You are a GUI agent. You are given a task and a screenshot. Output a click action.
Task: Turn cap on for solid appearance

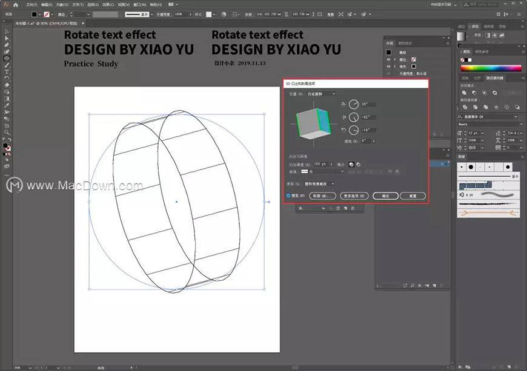pyautogui.click(x=351, y=165)
